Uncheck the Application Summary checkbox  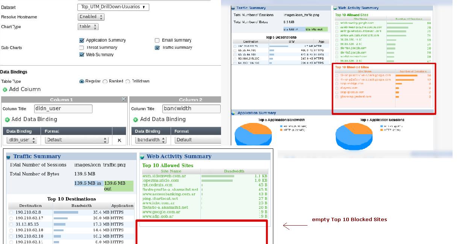(82, 40)
